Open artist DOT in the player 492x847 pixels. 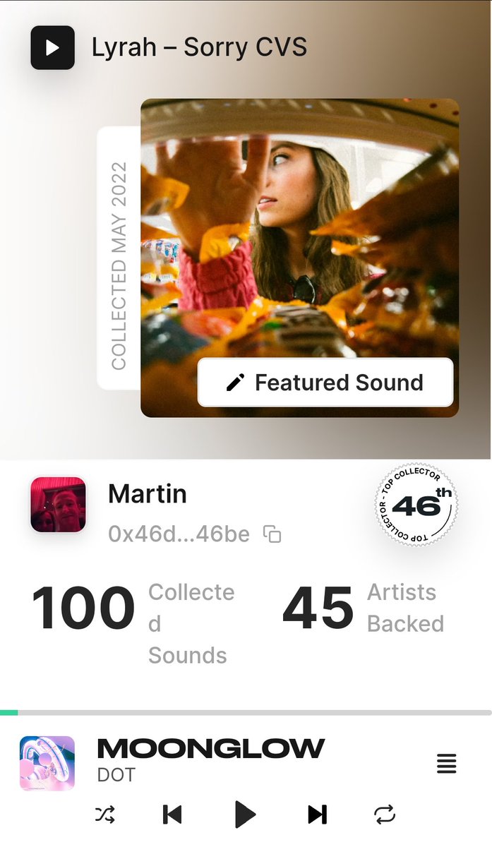116,775
